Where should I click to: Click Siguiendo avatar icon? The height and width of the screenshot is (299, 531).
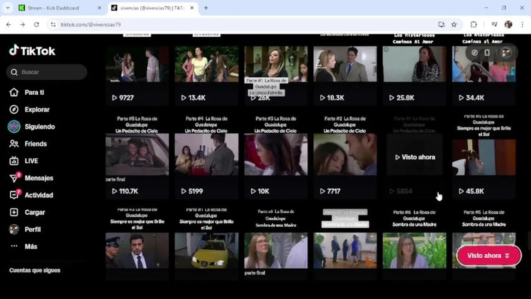pyautogui.click(x=14, y=127)
